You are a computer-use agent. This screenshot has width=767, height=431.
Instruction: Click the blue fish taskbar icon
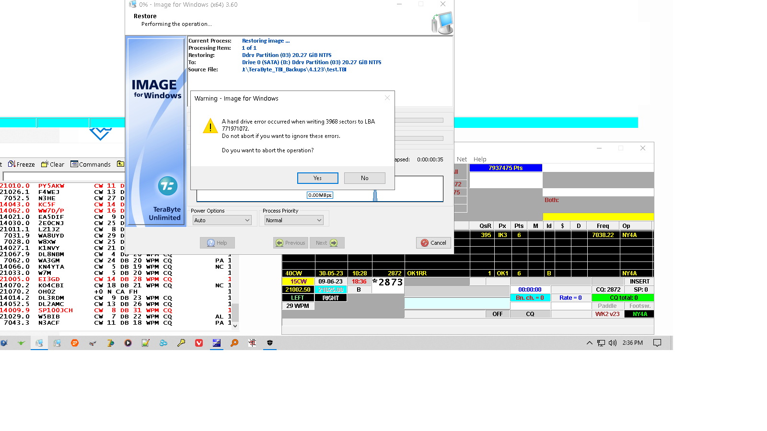coord(4,343)
